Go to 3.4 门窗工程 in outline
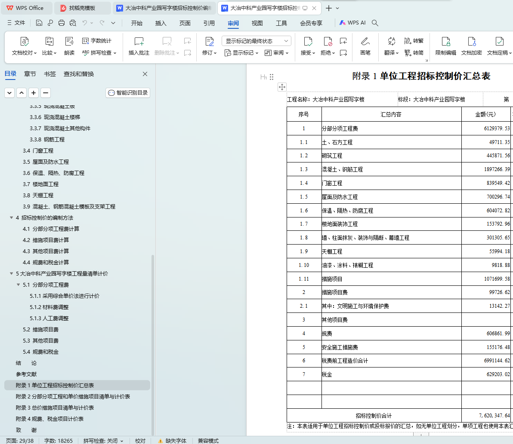The image size is (513, 444). click(x=38, y=150)
